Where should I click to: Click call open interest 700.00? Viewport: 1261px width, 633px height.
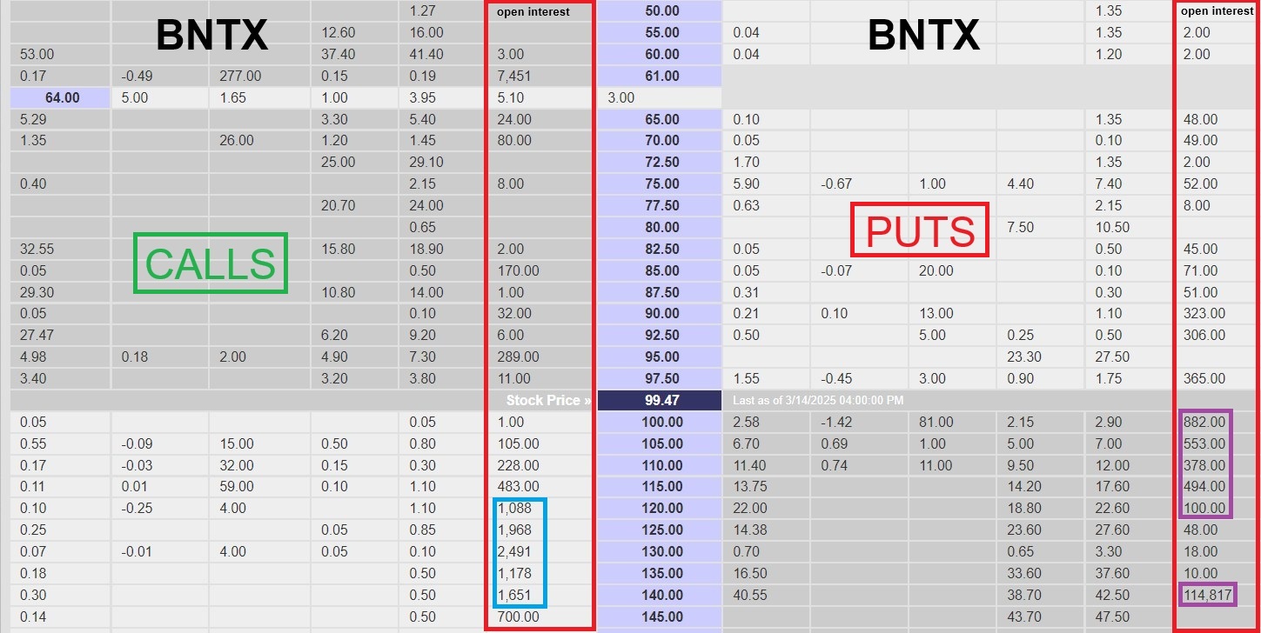pyautogui.click(x=518, y=616)
